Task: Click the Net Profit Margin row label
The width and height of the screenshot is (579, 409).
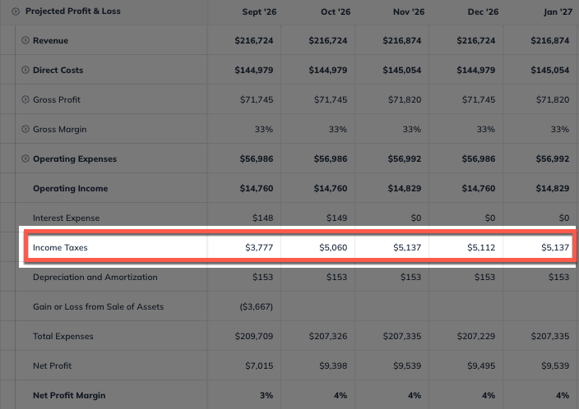Action: point(69,395)
